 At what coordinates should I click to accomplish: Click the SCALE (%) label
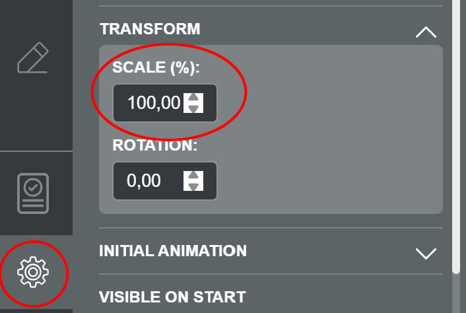pos(156,67)
